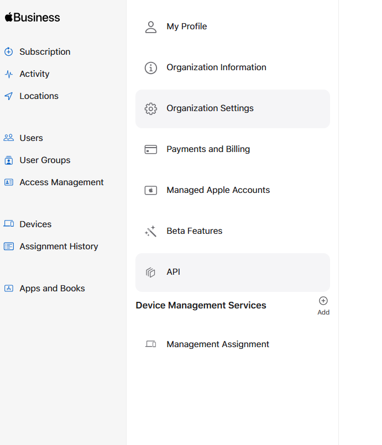Open My Profile preferences
Image resolution: width=382 pixels, height=445 pixels.
[186, 27]
